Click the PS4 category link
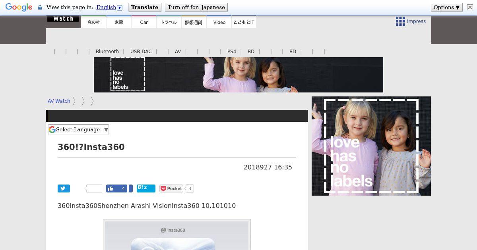477x250 pixels. pos(232,52)
